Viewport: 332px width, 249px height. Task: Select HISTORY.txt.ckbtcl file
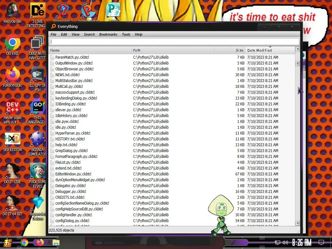point(172,139)
